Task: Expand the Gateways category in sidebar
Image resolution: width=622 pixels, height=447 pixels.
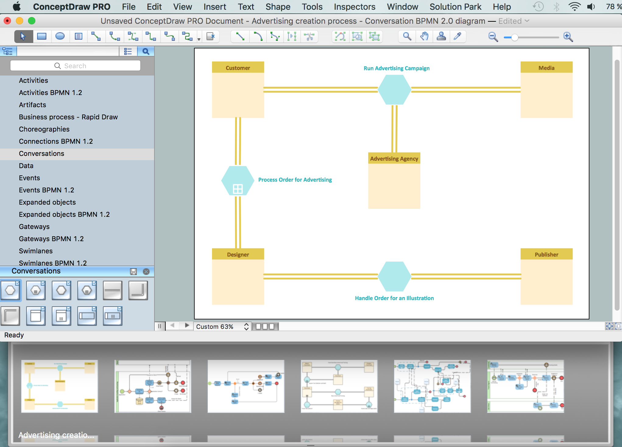Action: point(34,227)
